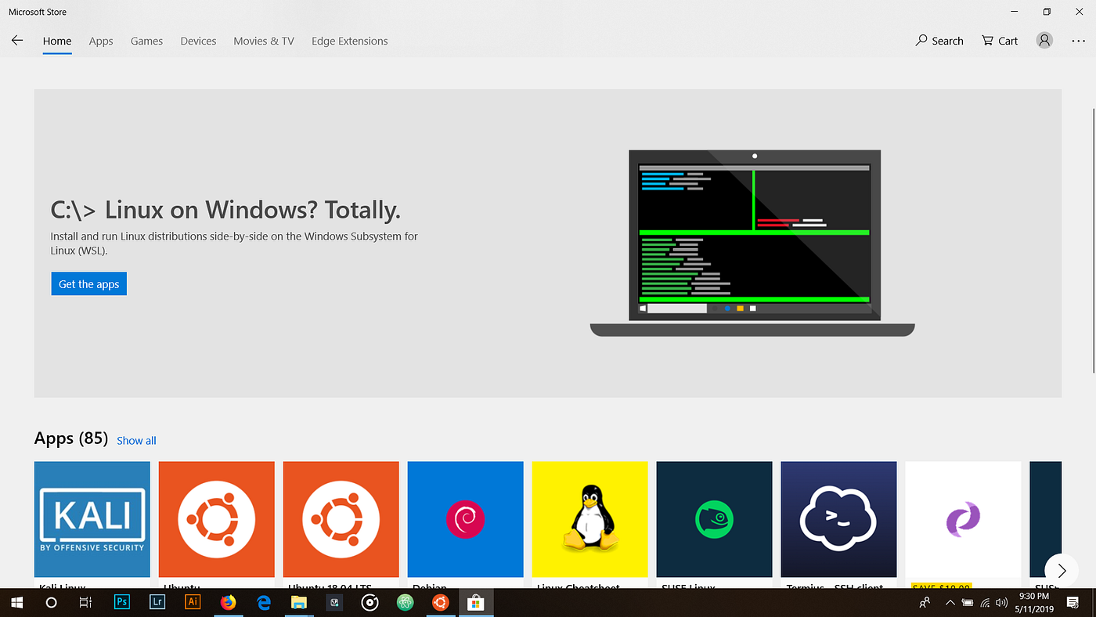Click the battery status tray icon
Screen dimensions: 1096x617
(968, 602)
